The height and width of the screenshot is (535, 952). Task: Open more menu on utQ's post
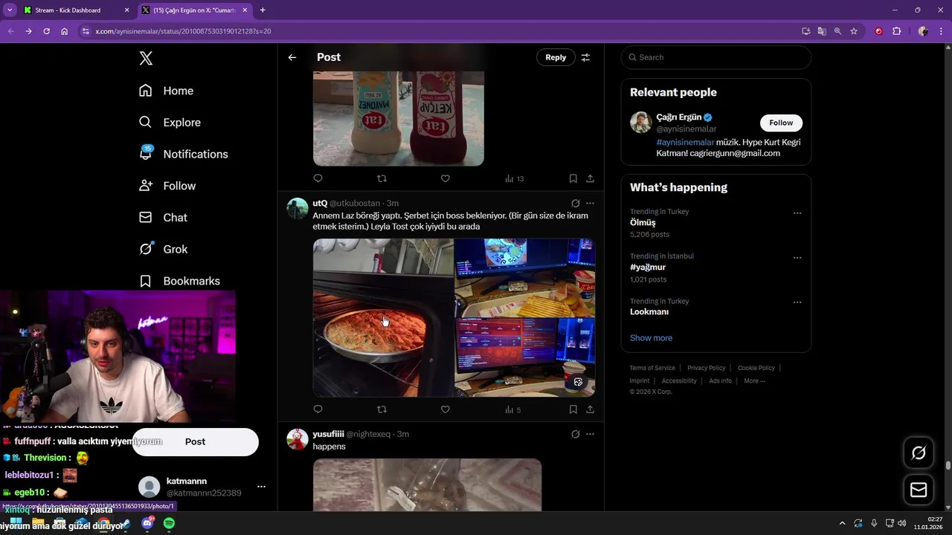click(x=590, y=204)
